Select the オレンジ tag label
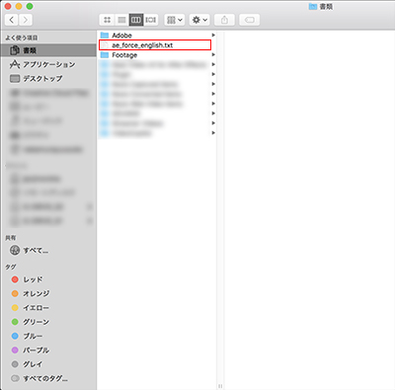The height and width of the screenshot is (390, 395). coord(36,293)
